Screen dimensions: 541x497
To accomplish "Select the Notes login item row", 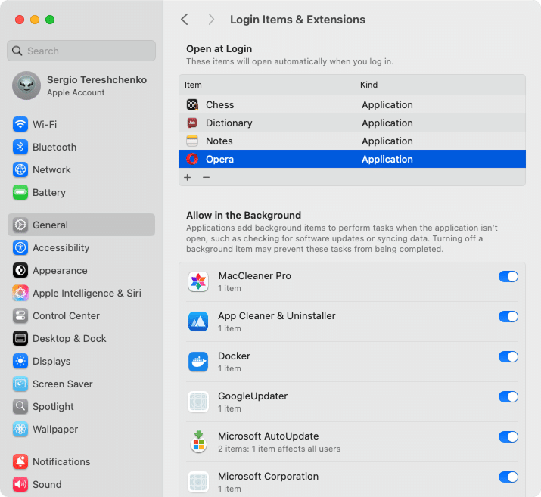I will [352, 141].
